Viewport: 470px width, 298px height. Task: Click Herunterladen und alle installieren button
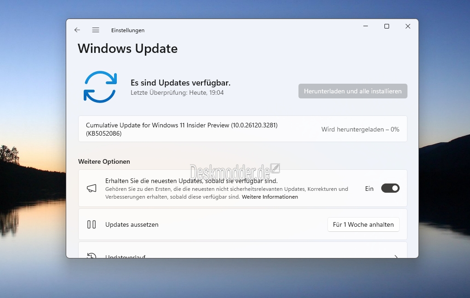[353, 91]
